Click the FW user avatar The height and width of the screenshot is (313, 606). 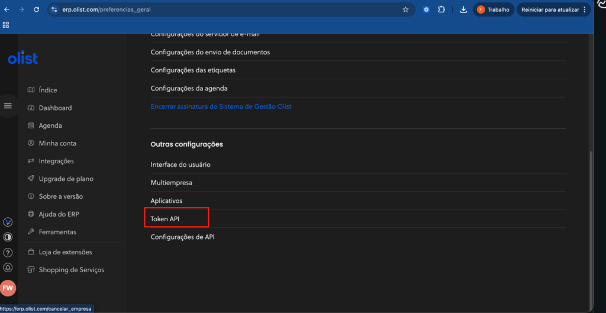tap(8, 288)
